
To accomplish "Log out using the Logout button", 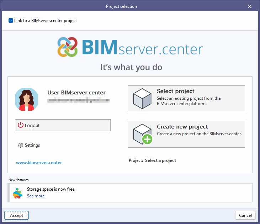I will [63, 125].
